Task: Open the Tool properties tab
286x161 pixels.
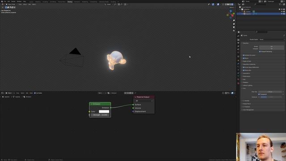Action: click(x=238, y=36)
